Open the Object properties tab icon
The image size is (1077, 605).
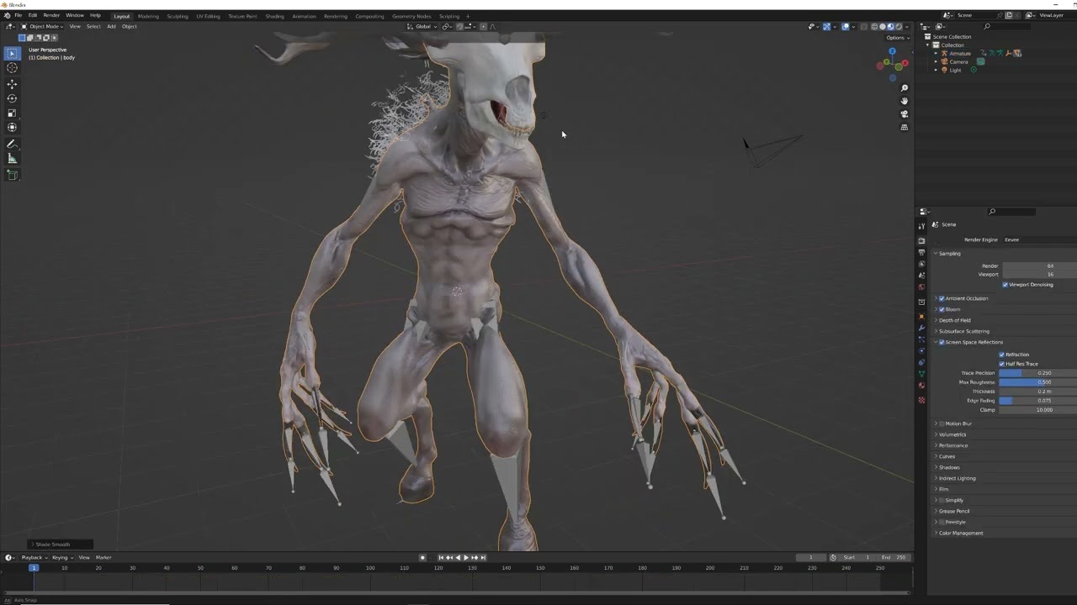click(921, 317)
